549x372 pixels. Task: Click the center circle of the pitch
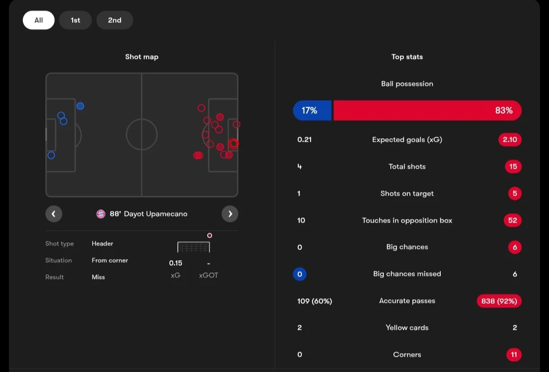[142, 134]
